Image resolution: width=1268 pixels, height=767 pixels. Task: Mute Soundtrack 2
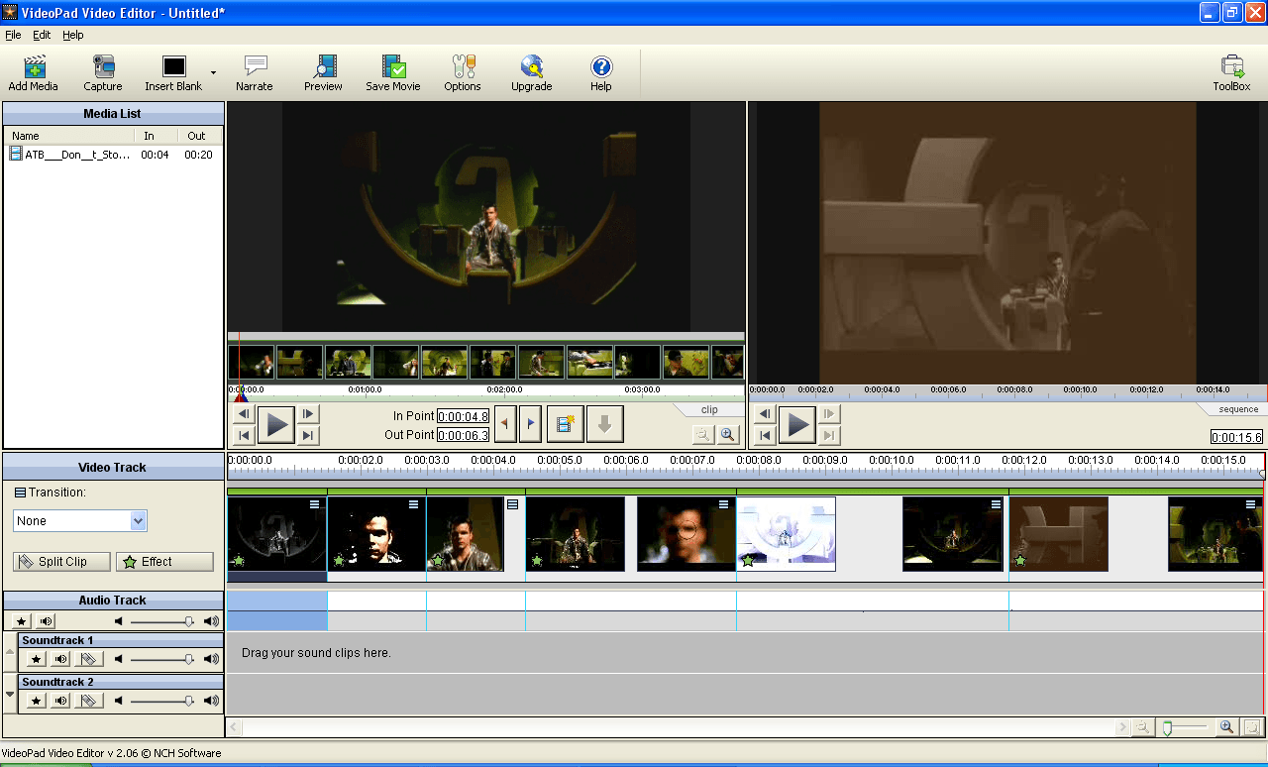(61, 701)
